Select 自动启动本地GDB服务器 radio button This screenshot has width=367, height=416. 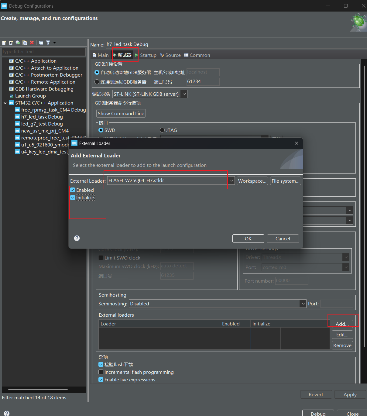click(97, 72)
